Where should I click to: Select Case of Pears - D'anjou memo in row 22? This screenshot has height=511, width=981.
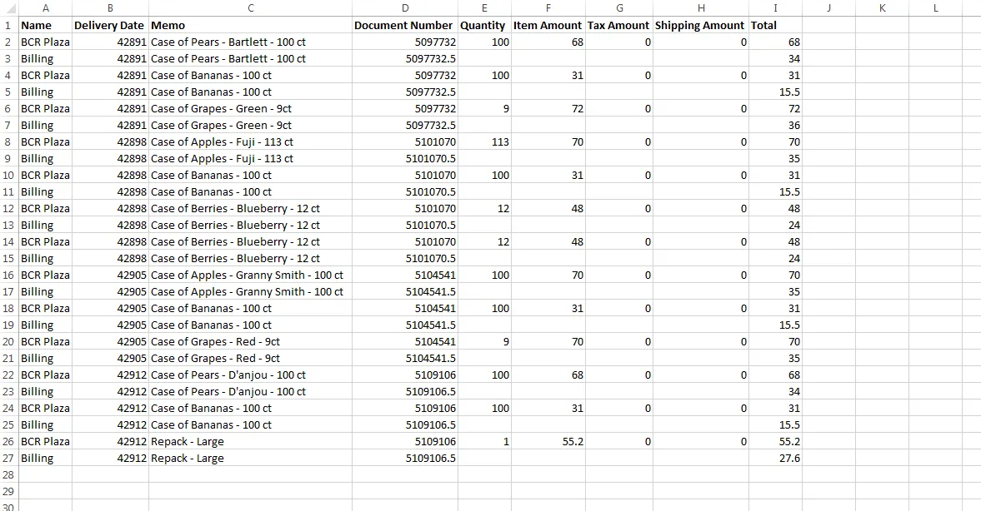[x=250, y=375]
